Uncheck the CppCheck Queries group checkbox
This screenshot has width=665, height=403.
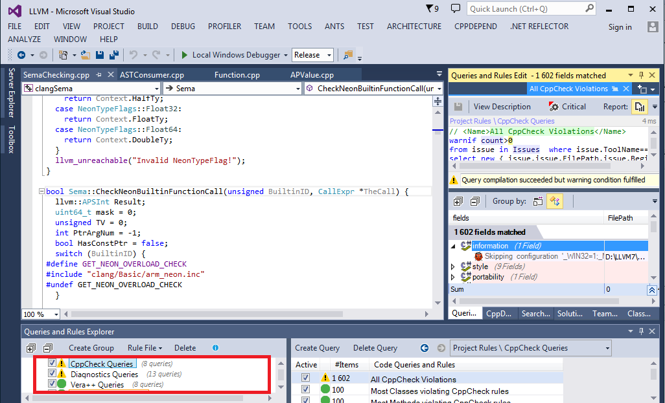pos(52,363)
